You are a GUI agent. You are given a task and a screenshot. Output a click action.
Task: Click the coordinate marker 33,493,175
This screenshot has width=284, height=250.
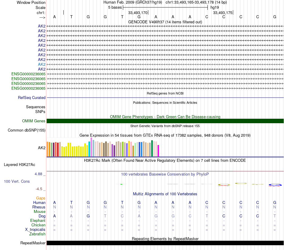point(223,13)
